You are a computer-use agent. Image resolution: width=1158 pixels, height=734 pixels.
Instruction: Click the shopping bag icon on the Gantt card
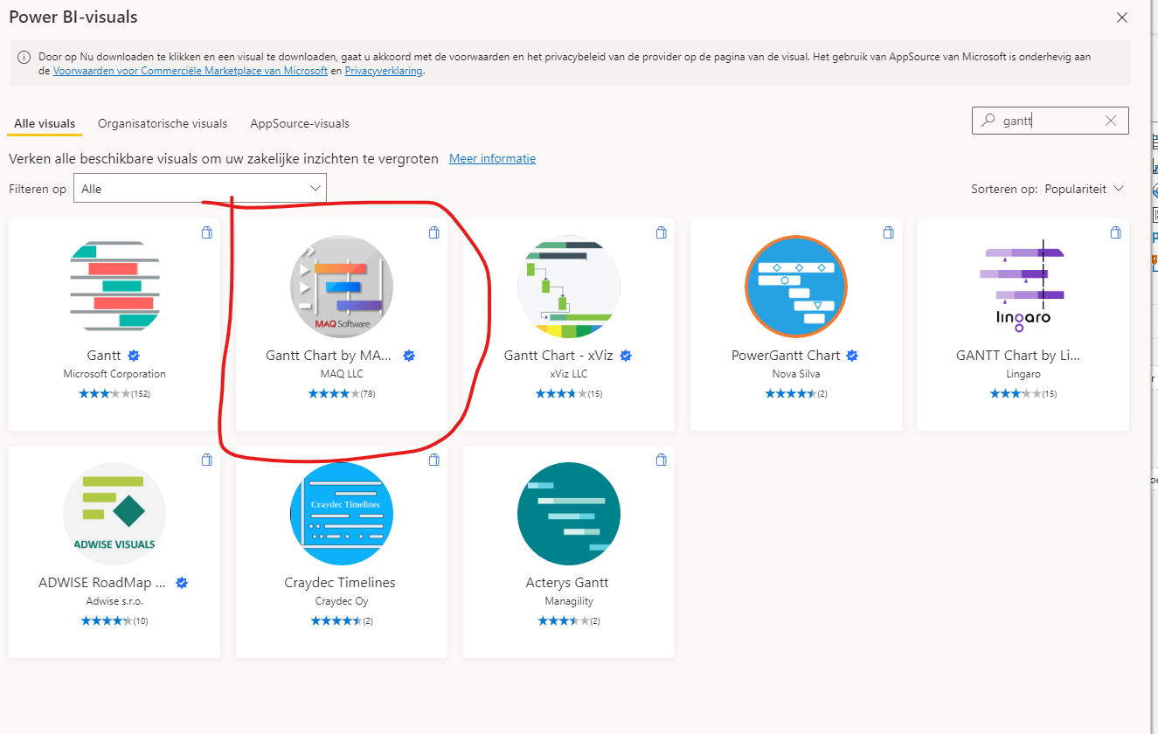coord(206,232)
